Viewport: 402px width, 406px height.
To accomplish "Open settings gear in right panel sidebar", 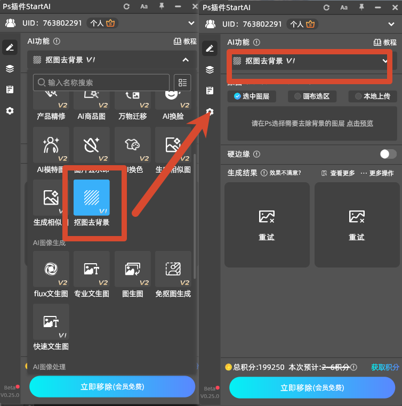I will [210, 111].
